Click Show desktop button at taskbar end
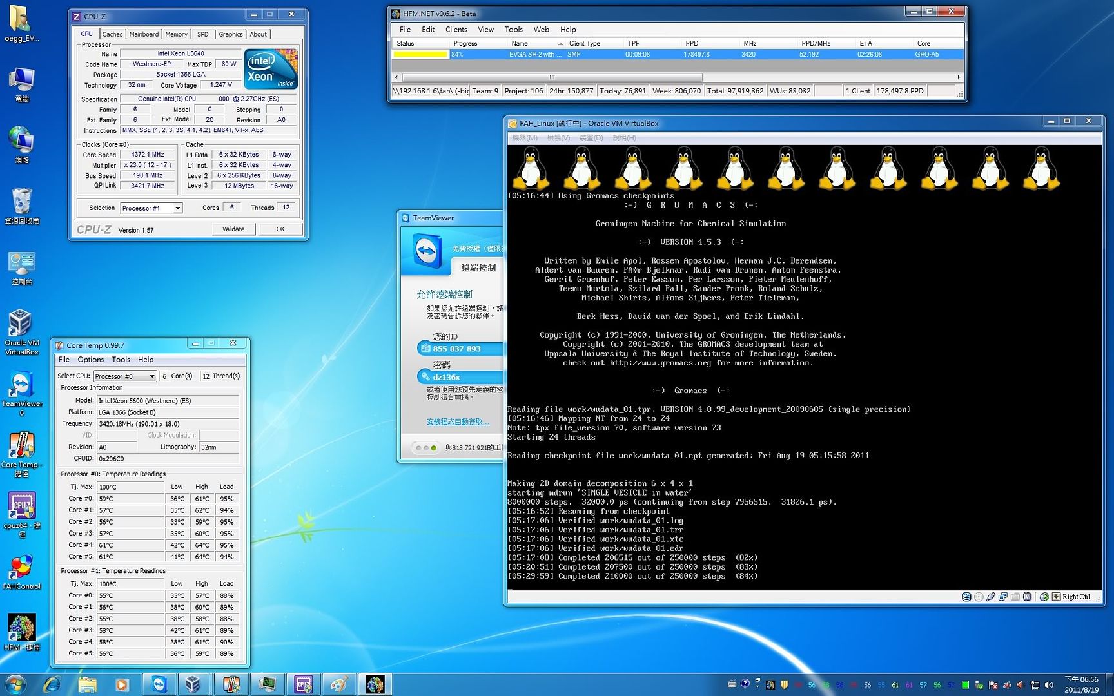The width and height of the screenshot is (1114, 696). pyautogui.click(x=1109, y=684)
